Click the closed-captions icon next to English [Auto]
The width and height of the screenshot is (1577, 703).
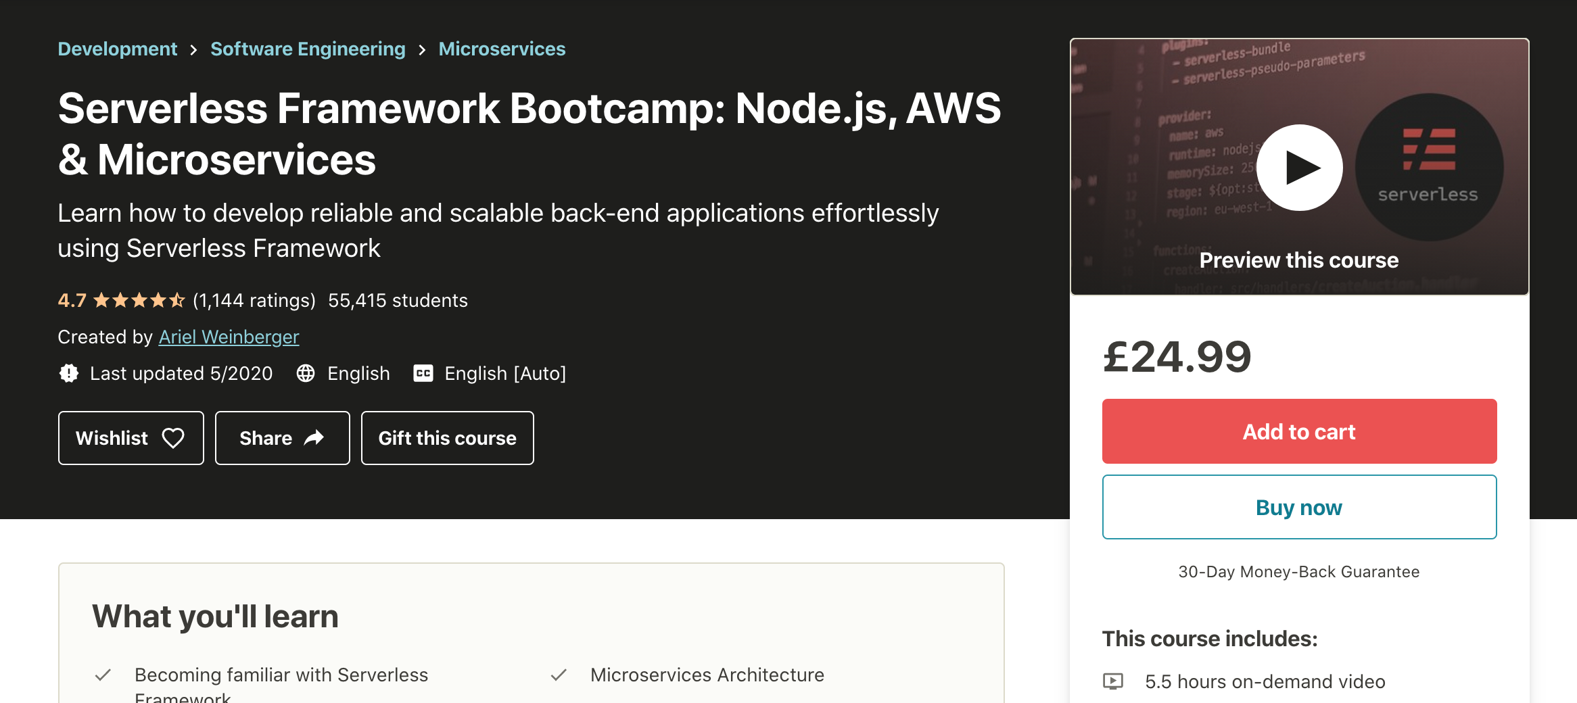tap(423, 373)
